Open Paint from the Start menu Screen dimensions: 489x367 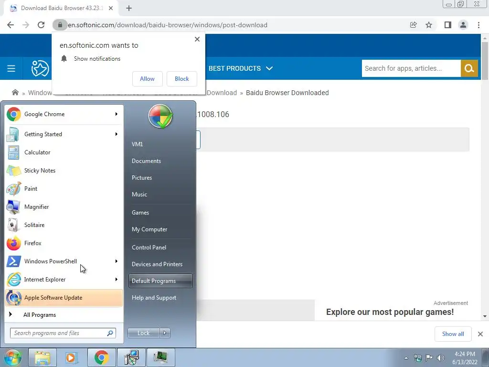(64, 188)
